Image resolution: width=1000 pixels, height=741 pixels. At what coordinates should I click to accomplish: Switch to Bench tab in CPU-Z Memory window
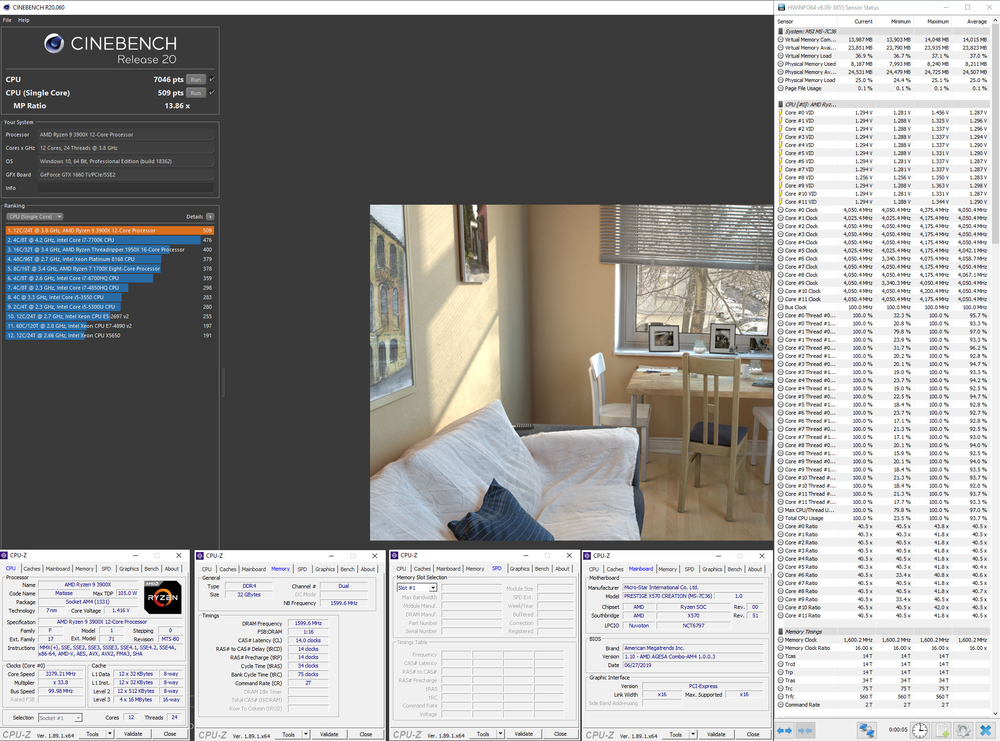click(x=347, y=569)
